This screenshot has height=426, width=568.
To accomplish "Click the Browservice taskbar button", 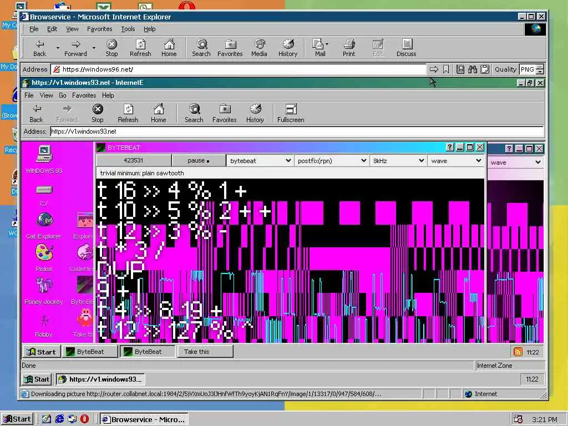I will pyautogui.click(x=144, y=419).
